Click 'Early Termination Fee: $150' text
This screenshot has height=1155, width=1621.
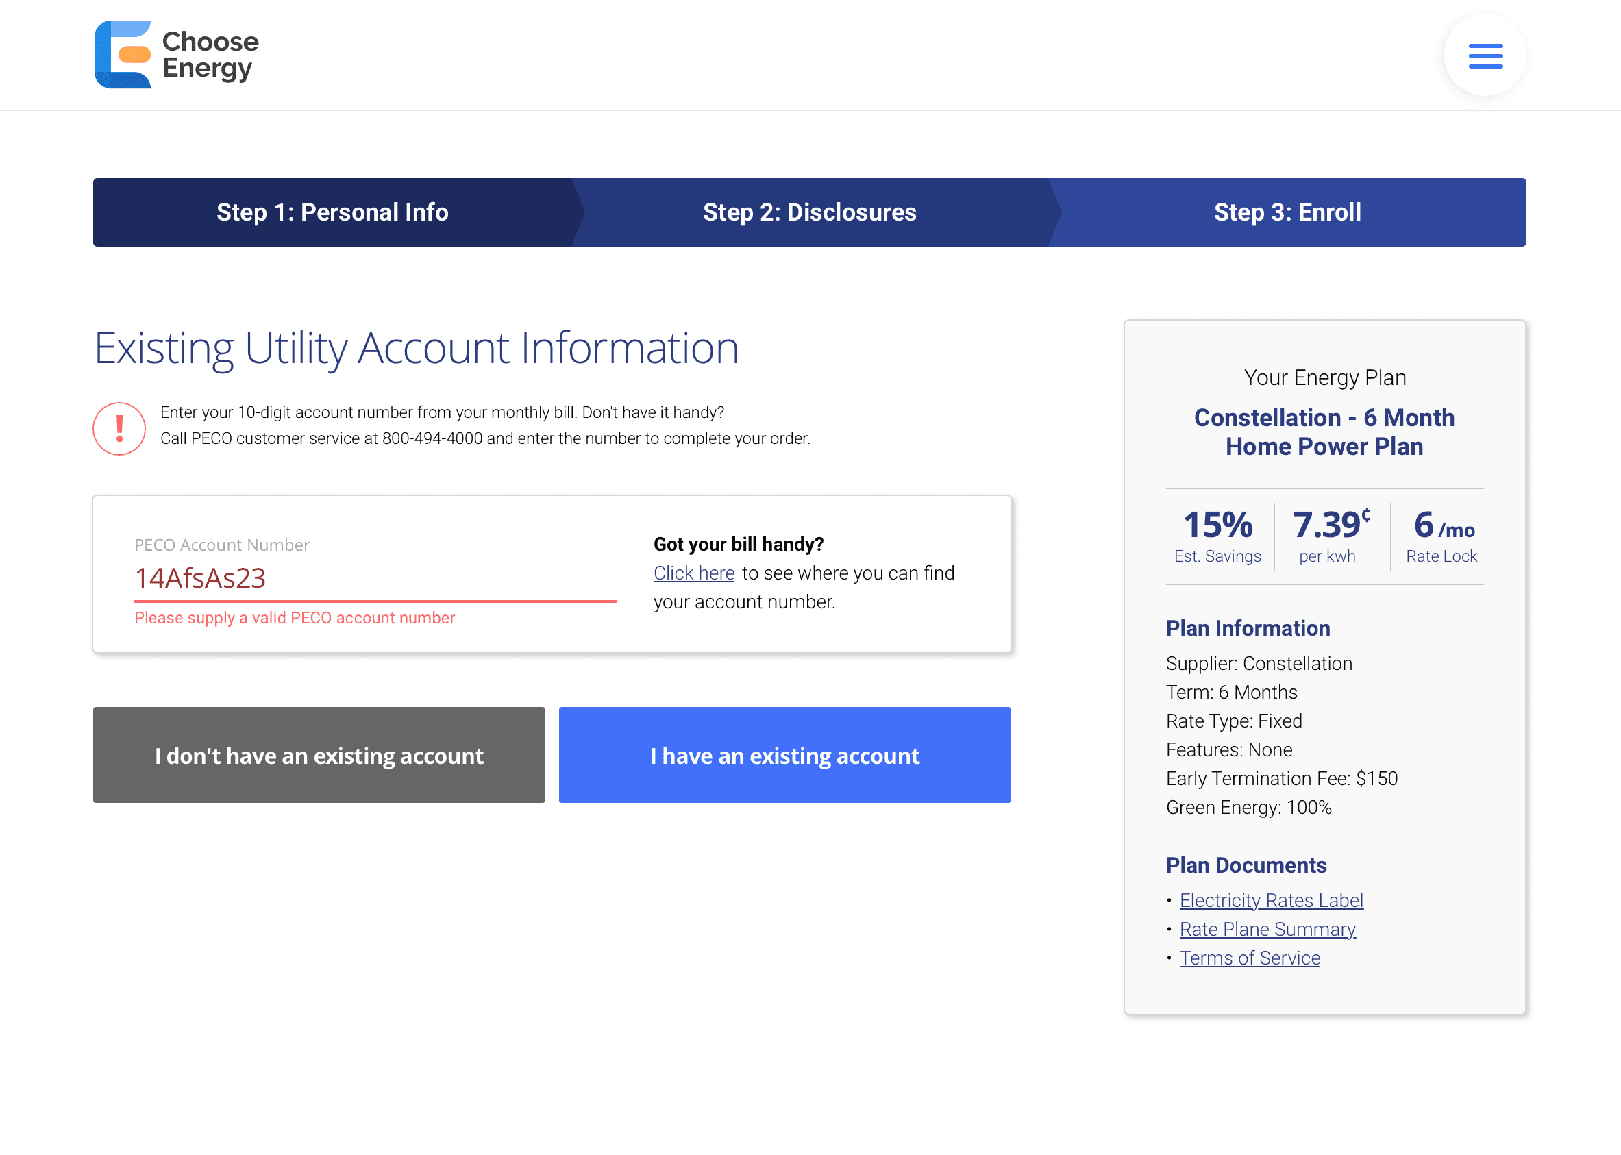(x=1282, y=779)
